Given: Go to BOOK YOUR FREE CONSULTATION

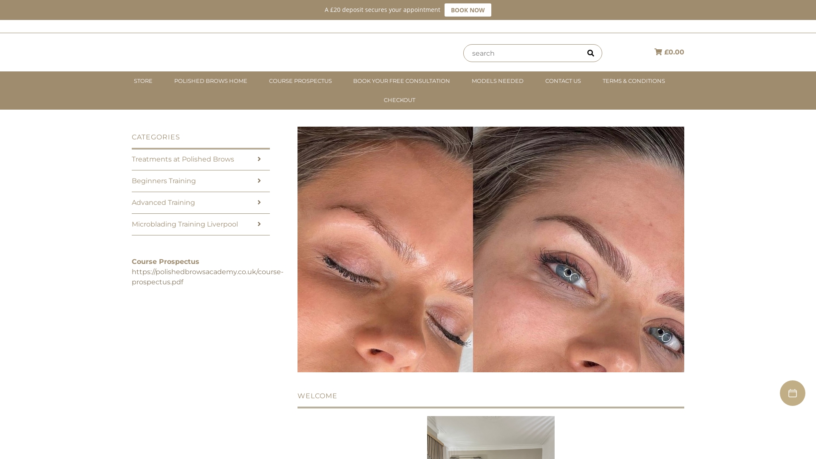Looking at the screenshot, I should (401, 81).
